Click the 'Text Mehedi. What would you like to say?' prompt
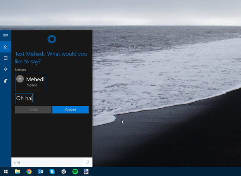Viewport: 241px width, 176px height. point(51,57)
